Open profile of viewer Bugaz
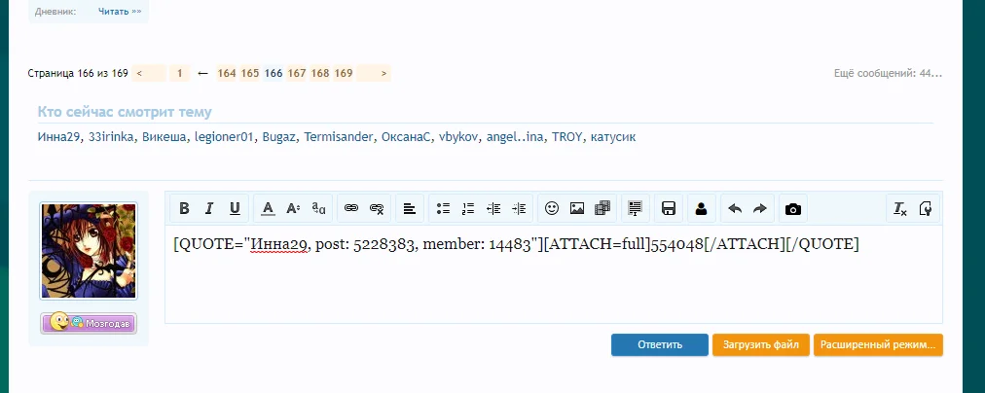Screen dimensions: 985x393 [x=279, y=137]
